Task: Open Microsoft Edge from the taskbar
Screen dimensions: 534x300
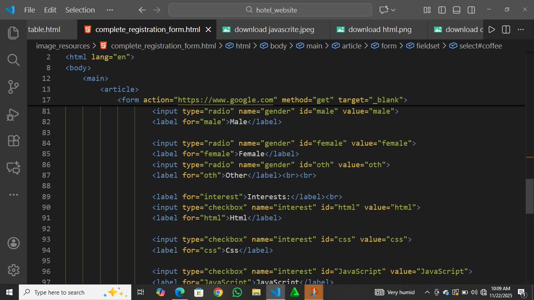Action: [180, 292]
